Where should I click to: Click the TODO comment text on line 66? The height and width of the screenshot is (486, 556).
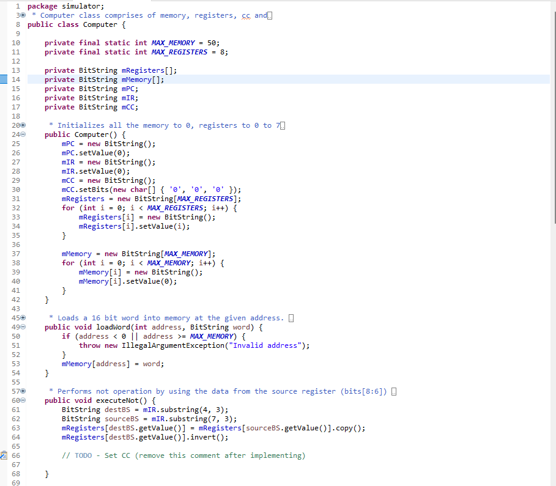click(x=83, y=455)
